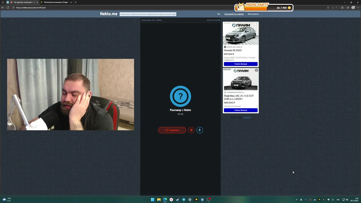
Task: Switch the "РУС" keyboard language indicator
Action: click(x=338, y=200)
